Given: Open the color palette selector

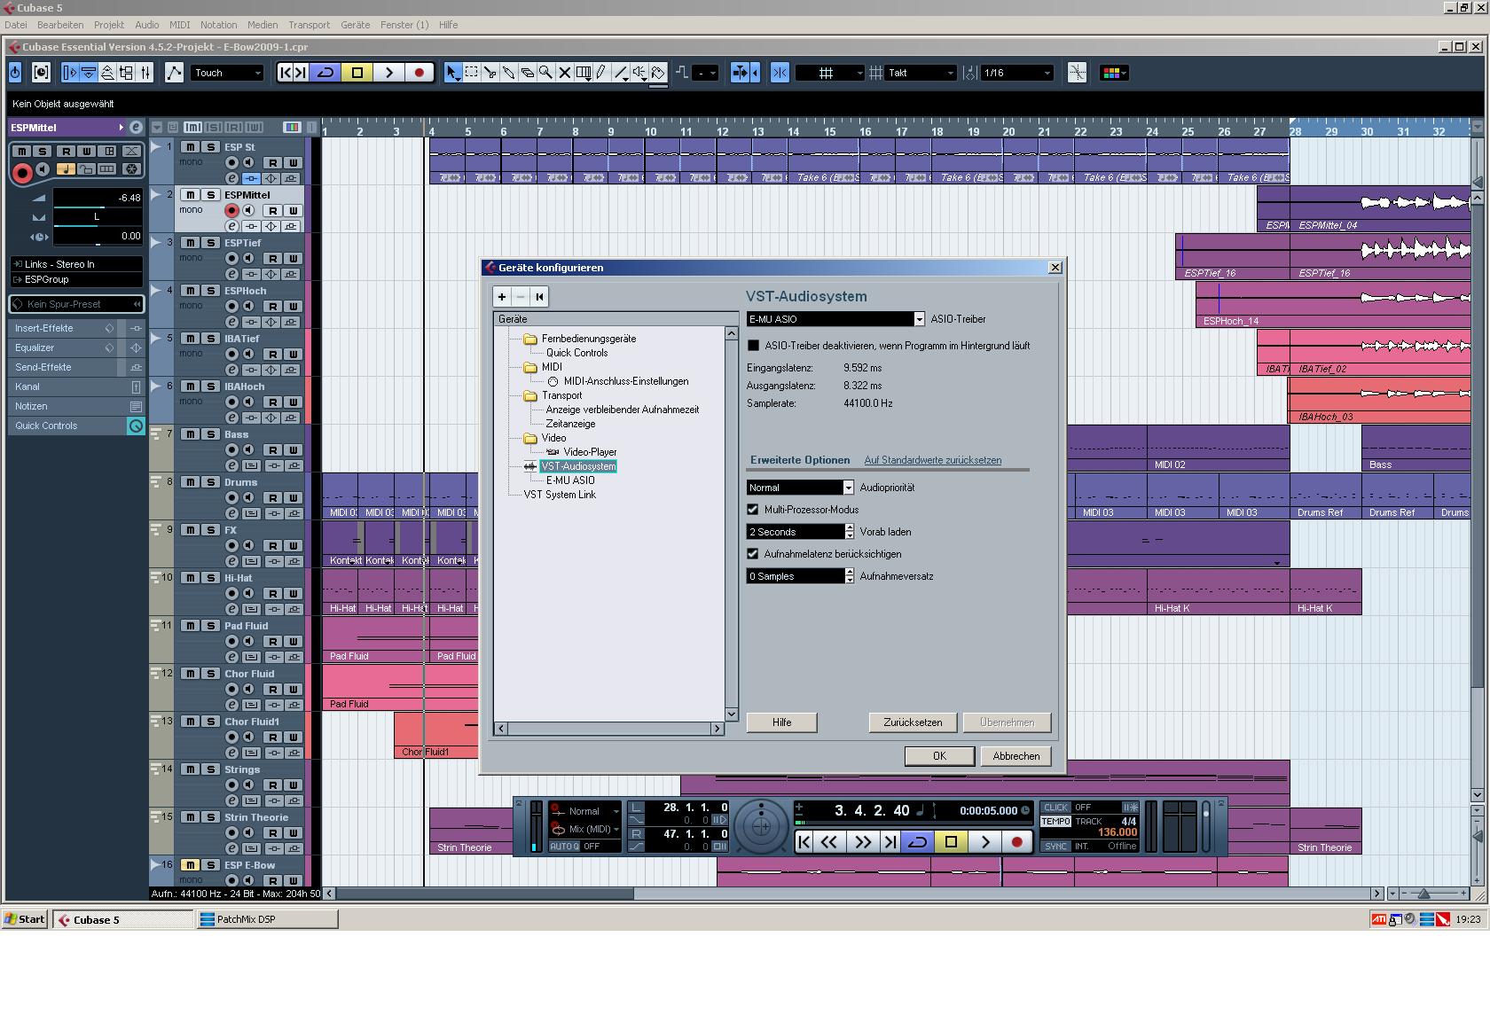Looking at the screenshot, I should pos(1113,73).
